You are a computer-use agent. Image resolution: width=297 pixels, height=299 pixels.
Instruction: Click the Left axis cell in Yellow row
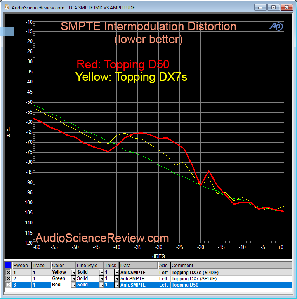click(x=164, y=273)
